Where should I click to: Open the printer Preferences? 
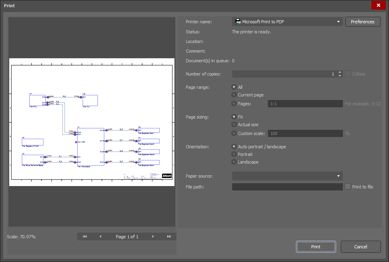click(362, 21)
